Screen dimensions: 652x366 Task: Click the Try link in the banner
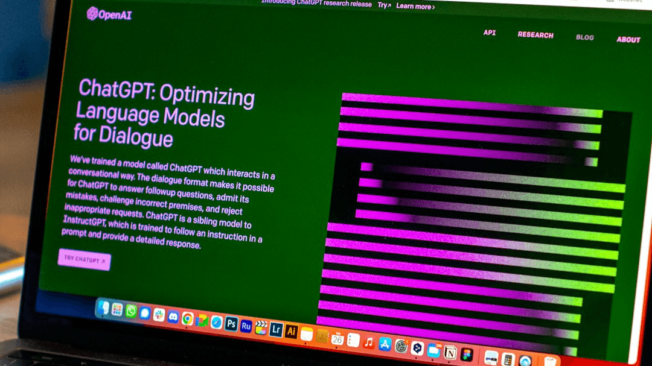pos(384,5)
